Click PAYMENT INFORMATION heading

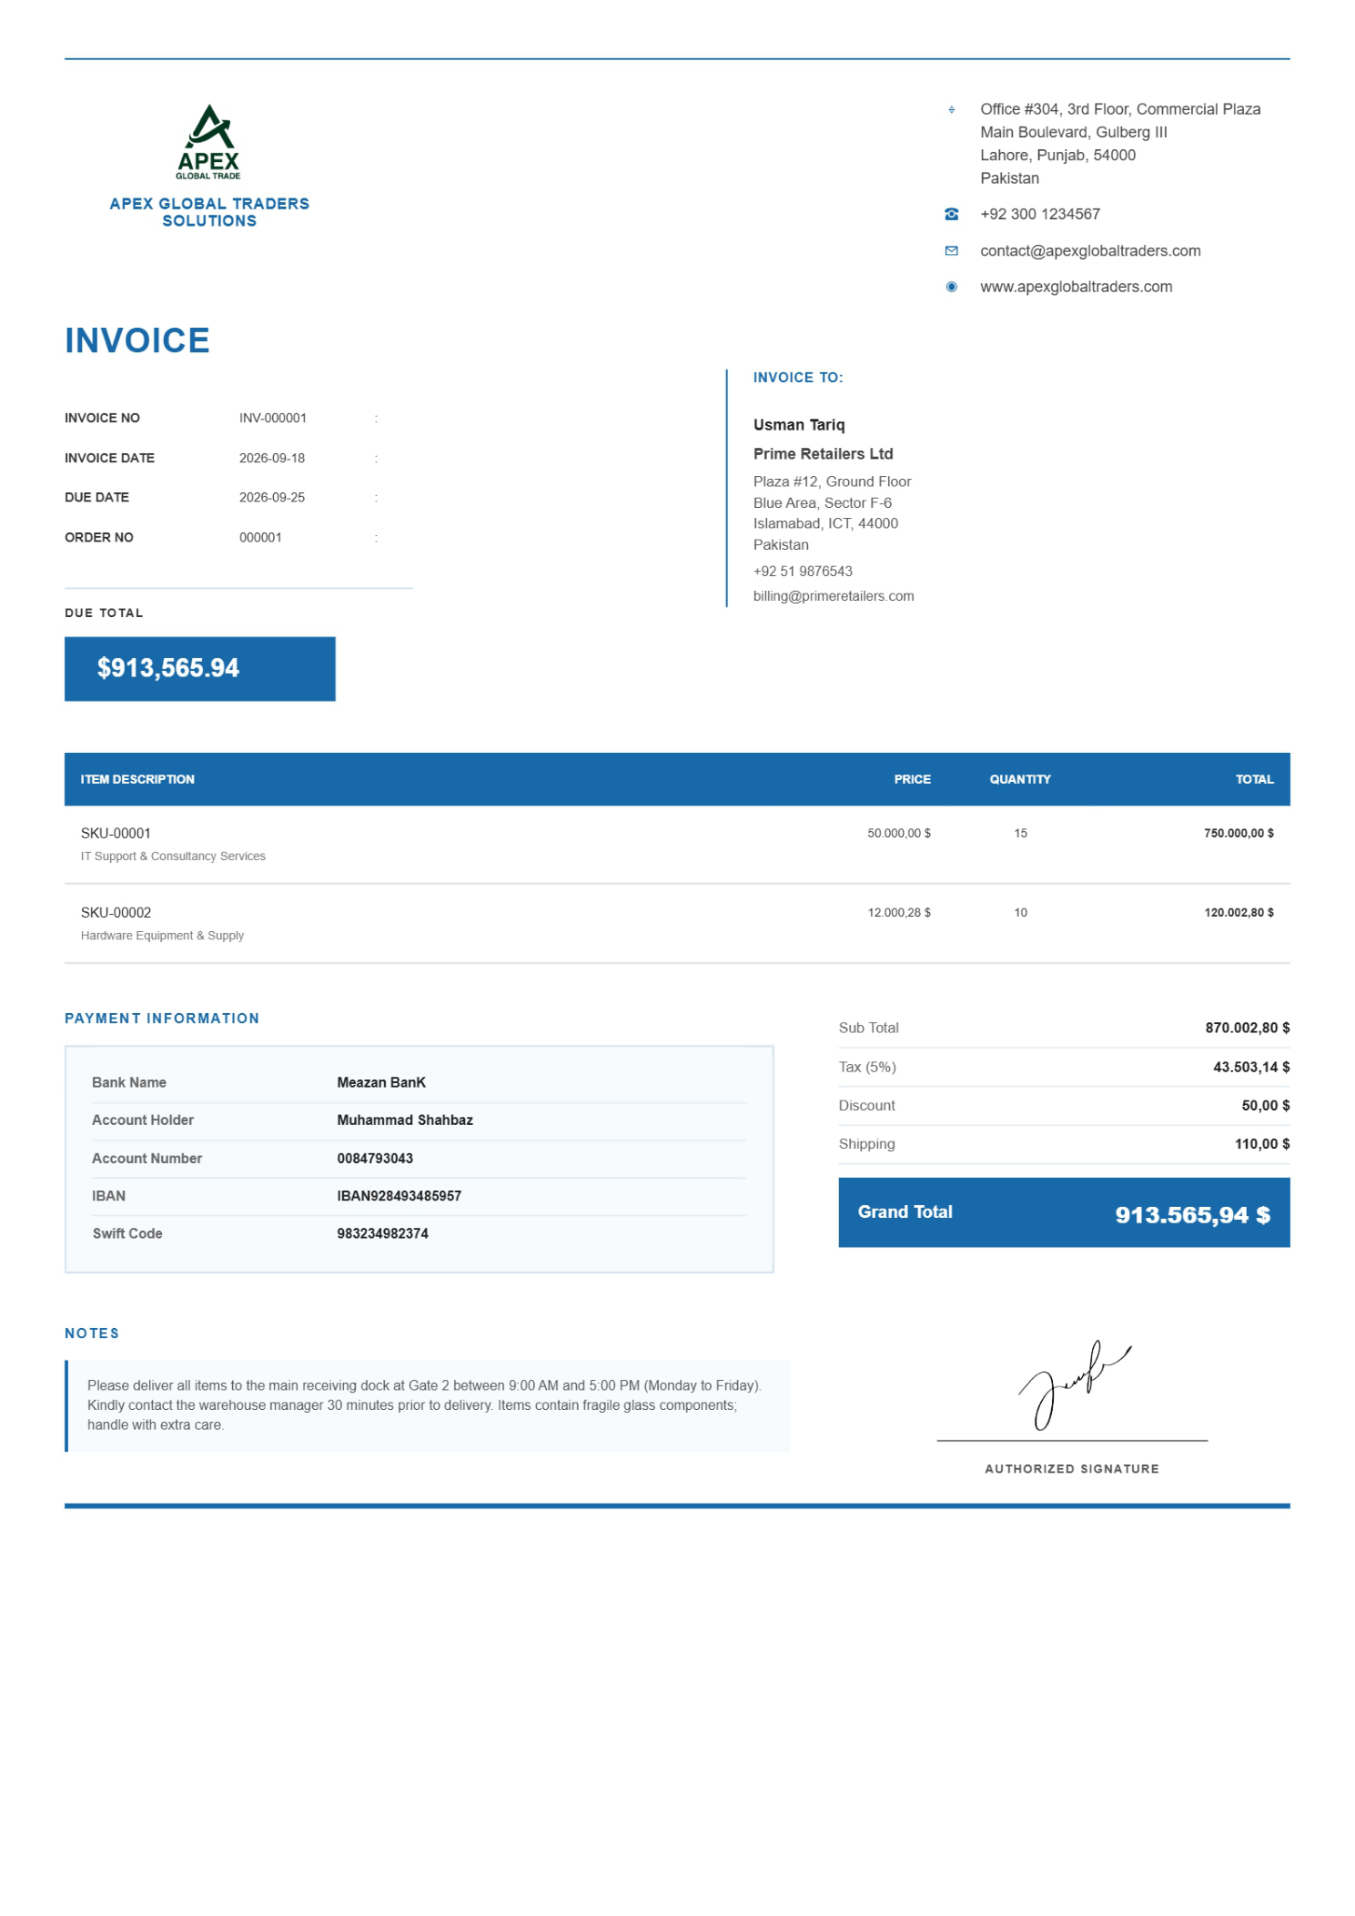(x=162, y=1018)
